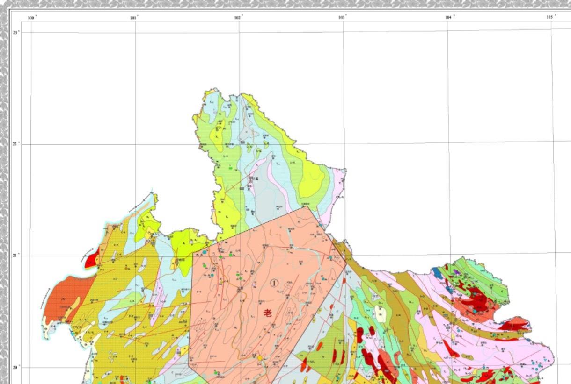Select the 105° longitude label
This screenshot has height=384, width=571.
pyautogui.click(x=551, y=17)
